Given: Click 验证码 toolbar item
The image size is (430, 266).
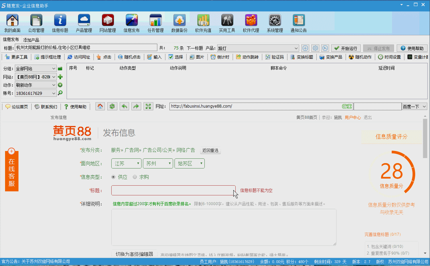Looking at the screenshot, I should (274, 57).
